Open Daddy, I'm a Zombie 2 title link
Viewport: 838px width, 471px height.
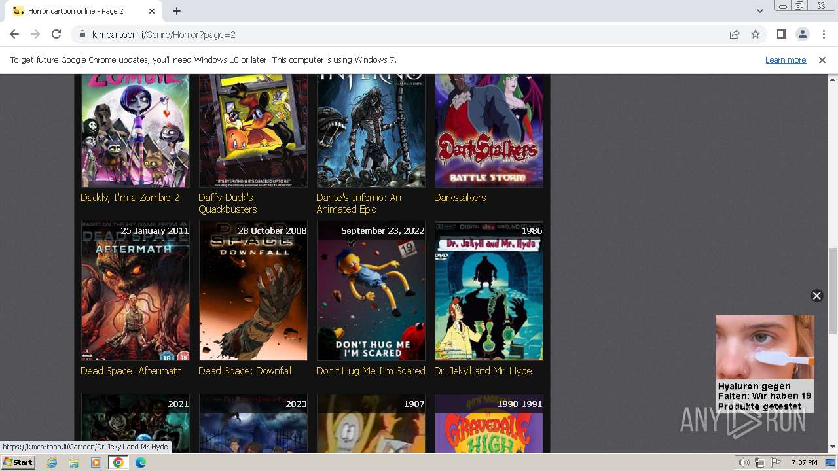click(130, 197)
